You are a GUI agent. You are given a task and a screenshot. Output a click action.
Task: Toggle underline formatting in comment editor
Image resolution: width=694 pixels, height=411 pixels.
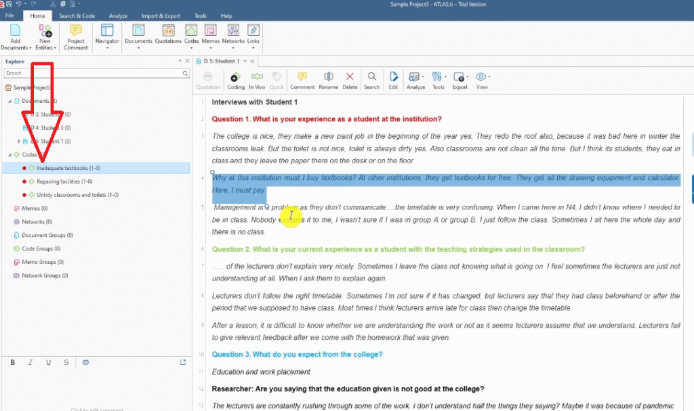tap(48, 362)
